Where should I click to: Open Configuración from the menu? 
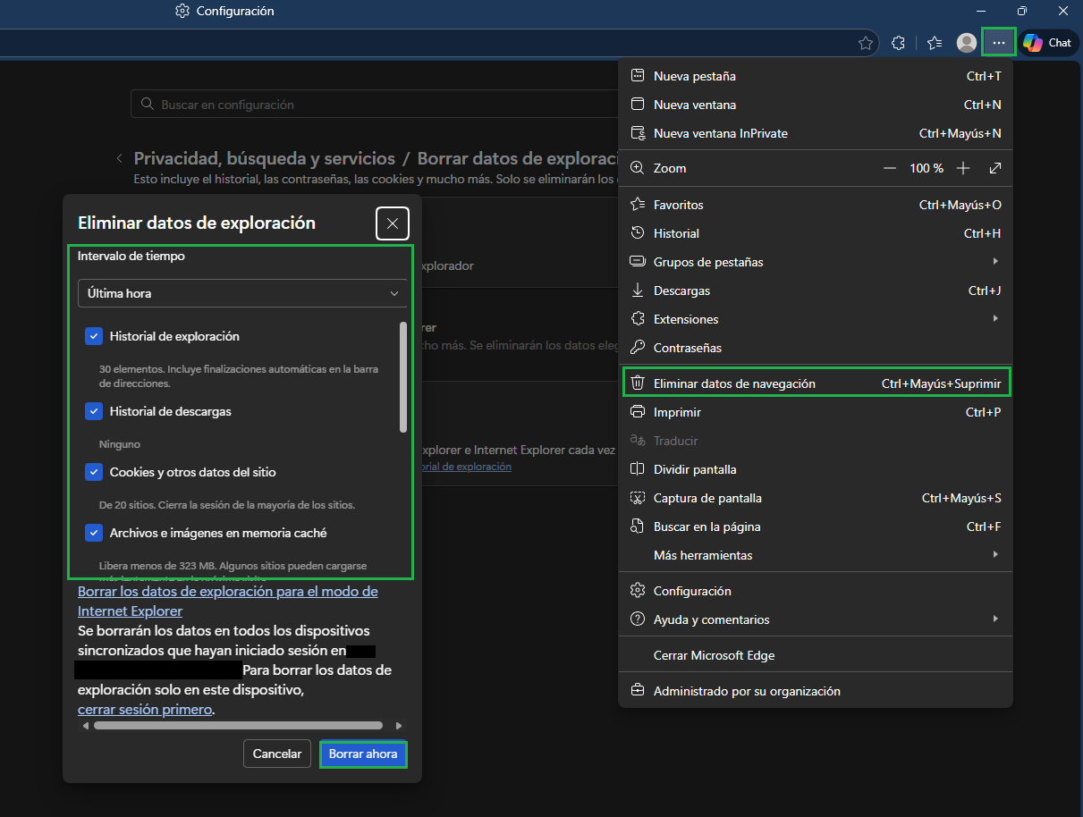point(816,591)
